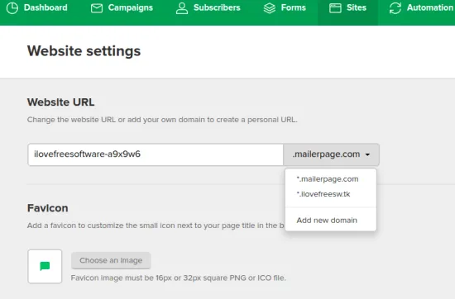
Task: Choose *.ilovefreesw.tk from the domain list
Action: click(323, 194)
